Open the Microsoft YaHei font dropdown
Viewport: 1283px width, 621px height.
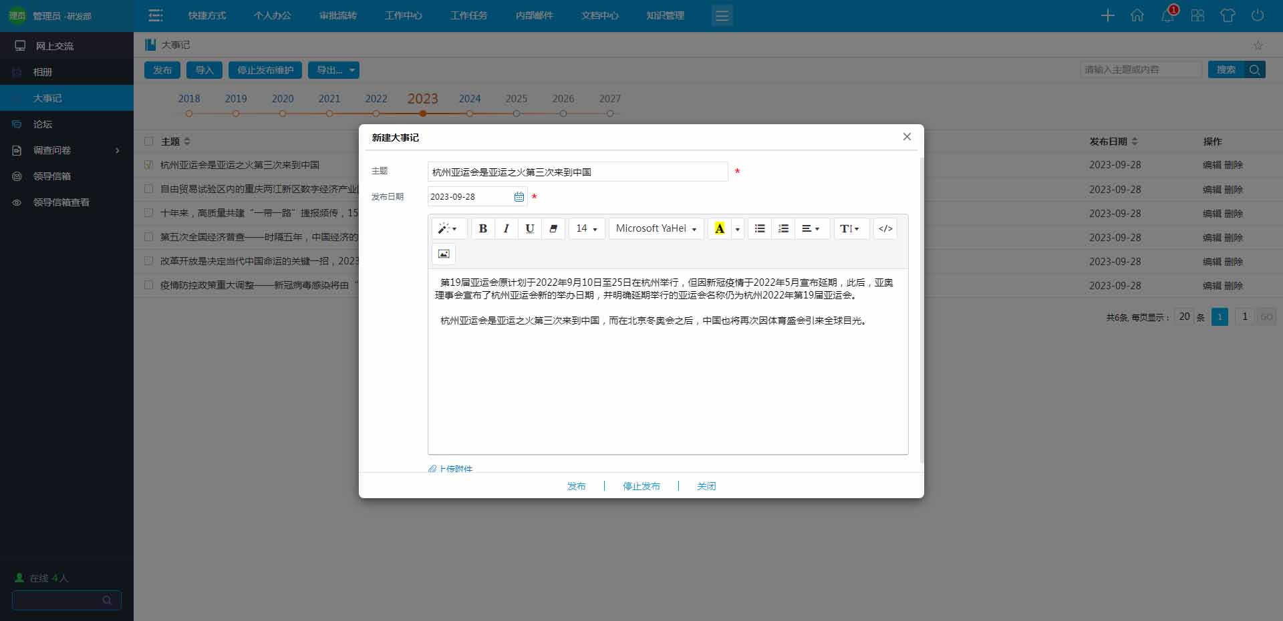pos(655,228)
